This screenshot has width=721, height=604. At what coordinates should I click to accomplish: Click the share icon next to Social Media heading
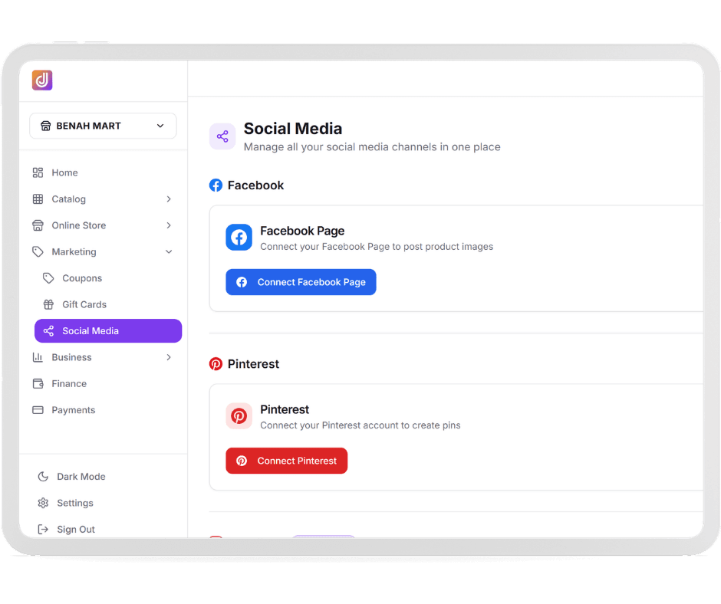[222, 136]
